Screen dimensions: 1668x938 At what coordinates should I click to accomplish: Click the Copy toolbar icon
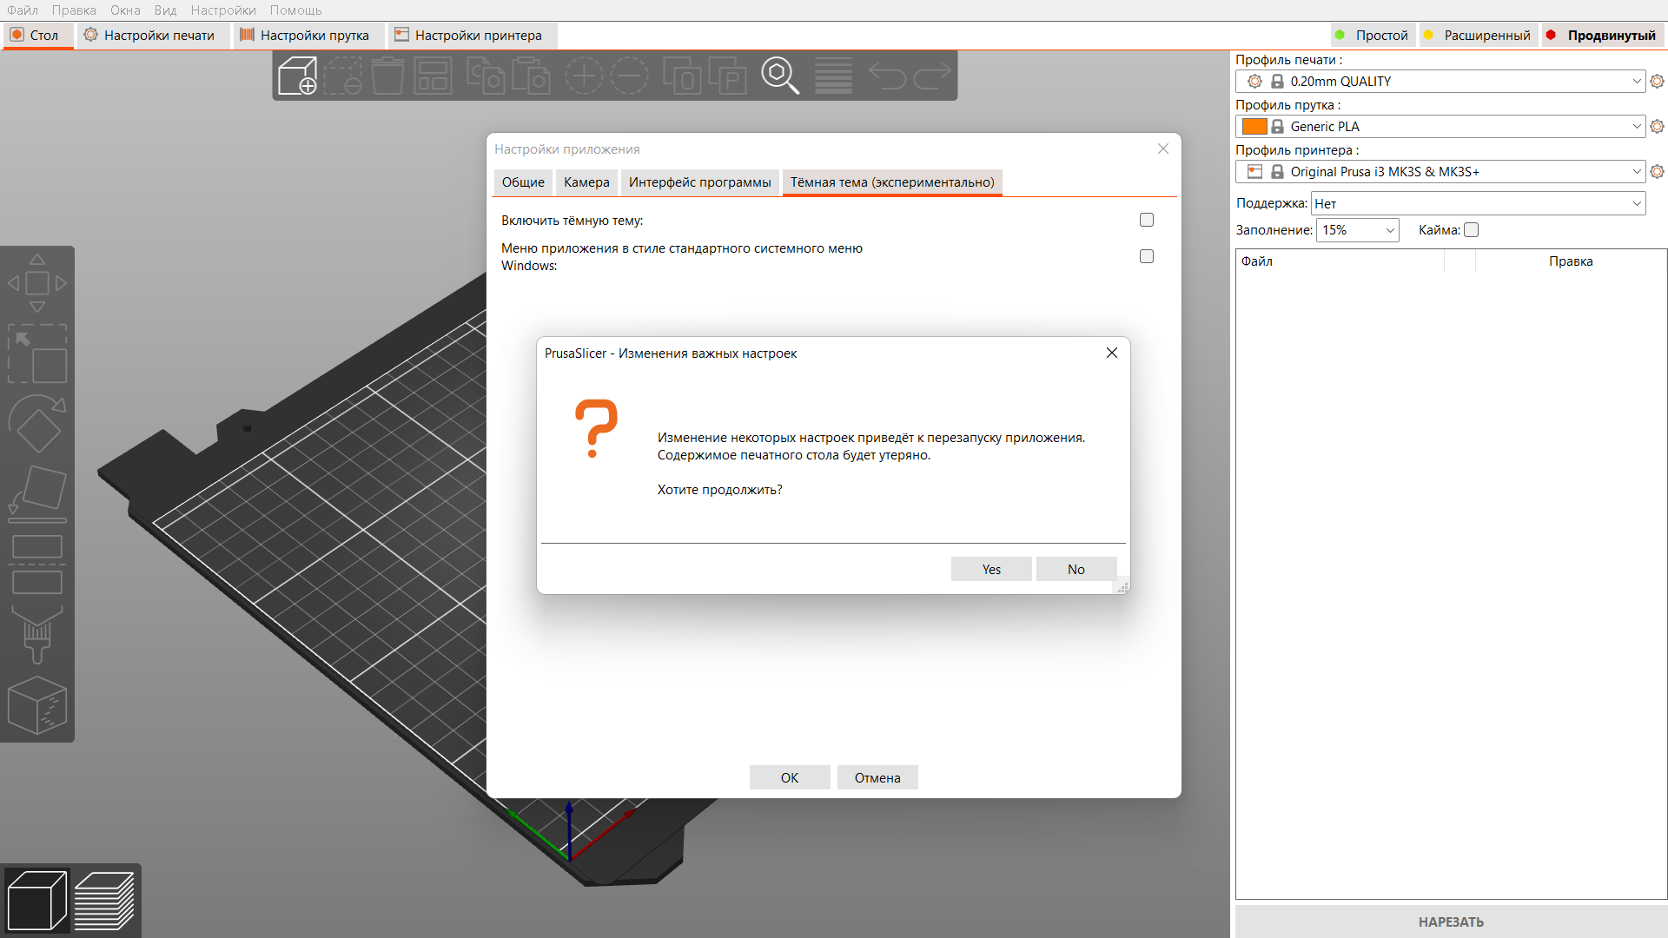pyautogui.click(x=486, y=76)
